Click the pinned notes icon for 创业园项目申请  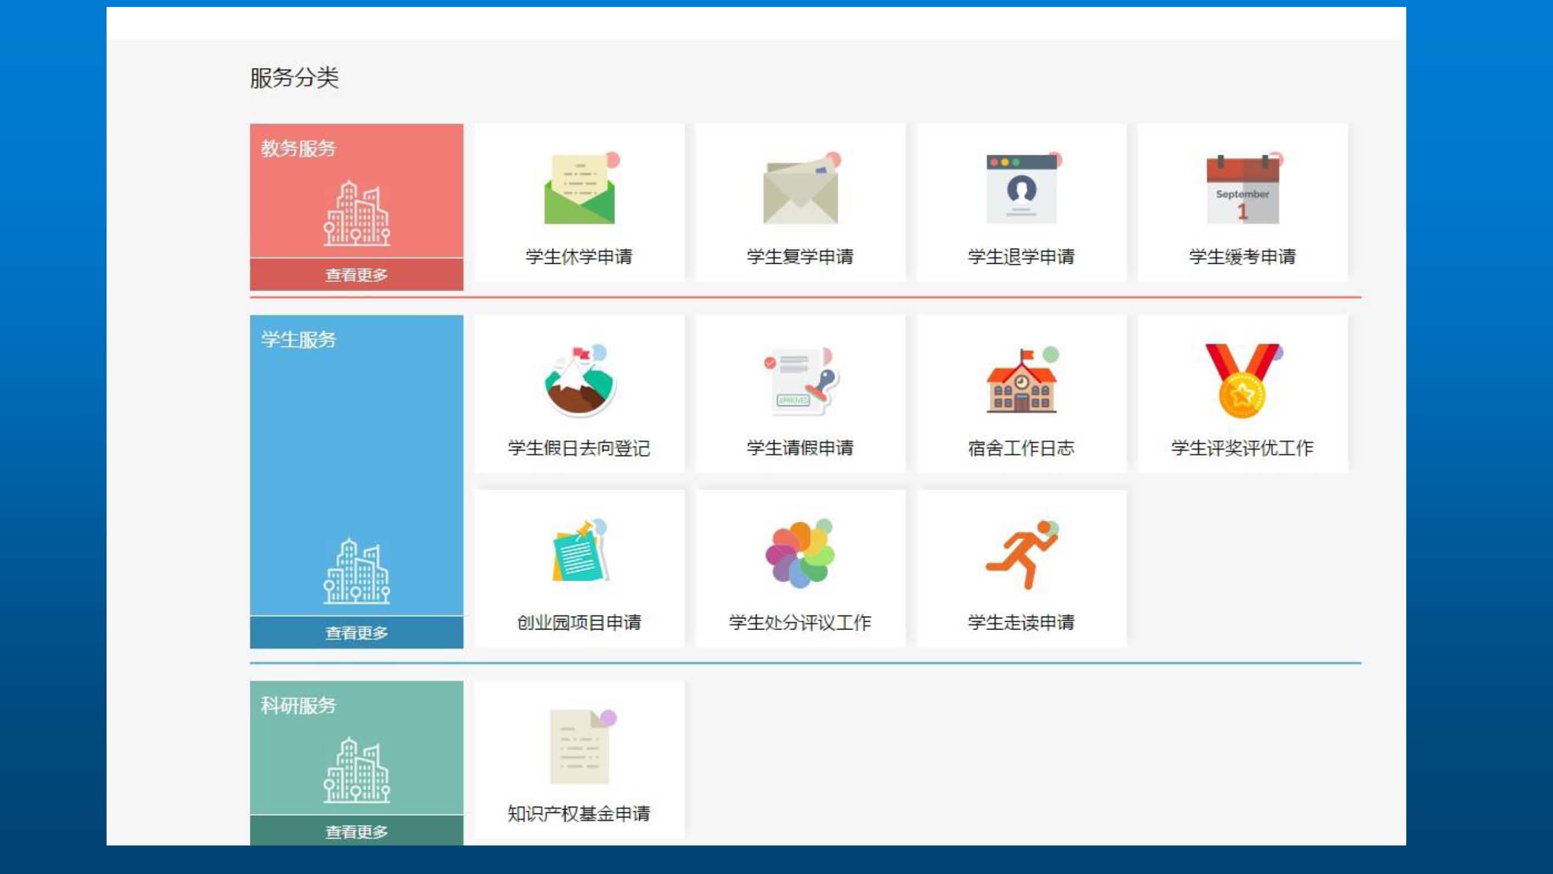pos(579,552)
